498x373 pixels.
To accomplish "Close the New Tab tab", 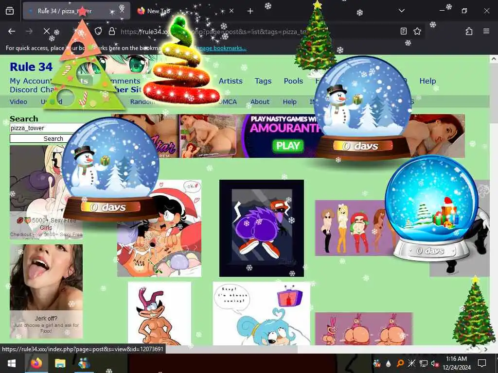I will [231, 11].
